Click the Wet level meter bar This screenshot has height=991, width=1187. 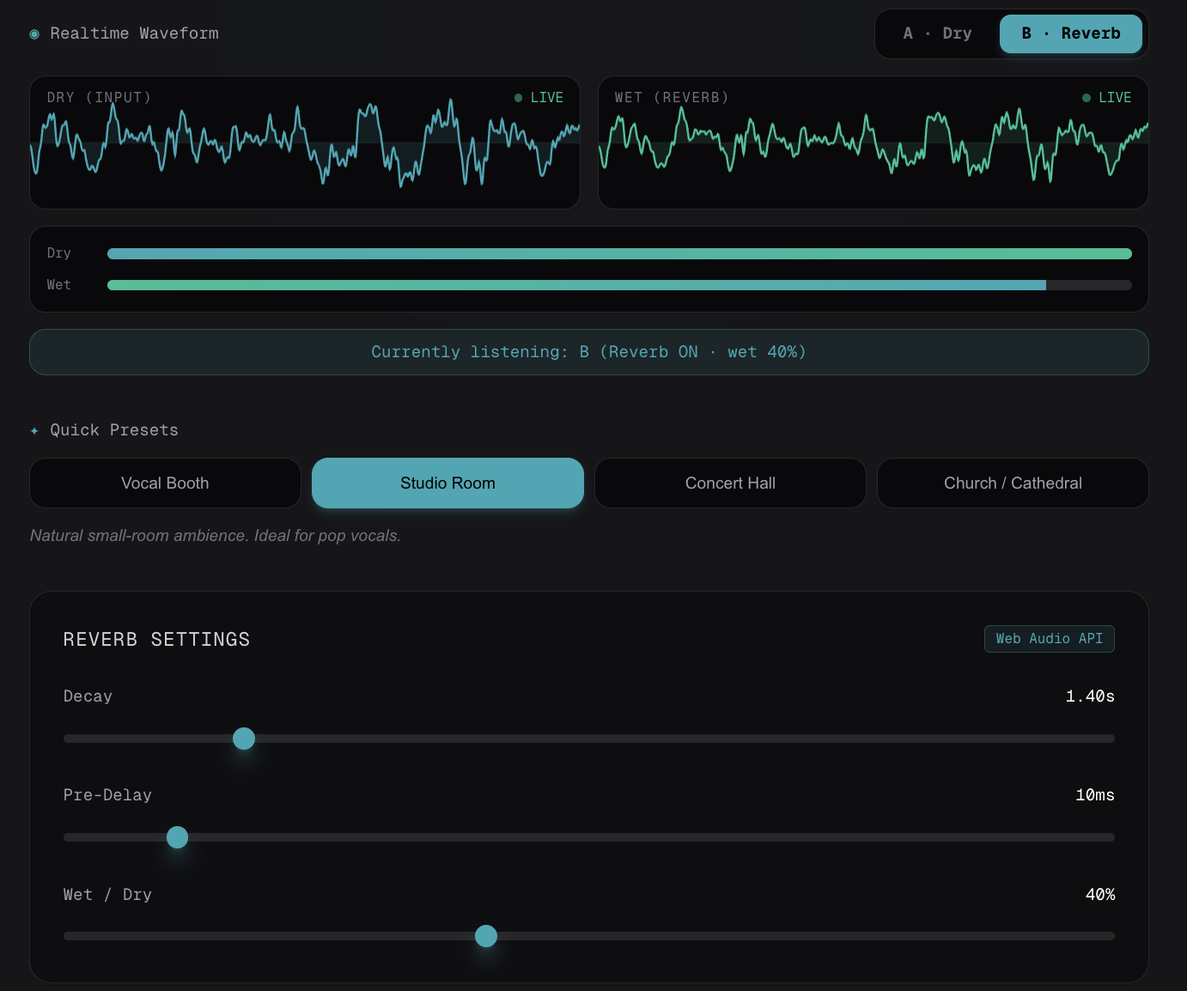(619, 285)
